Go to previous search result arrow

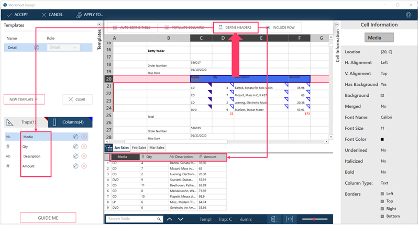(x=169, y=219)
